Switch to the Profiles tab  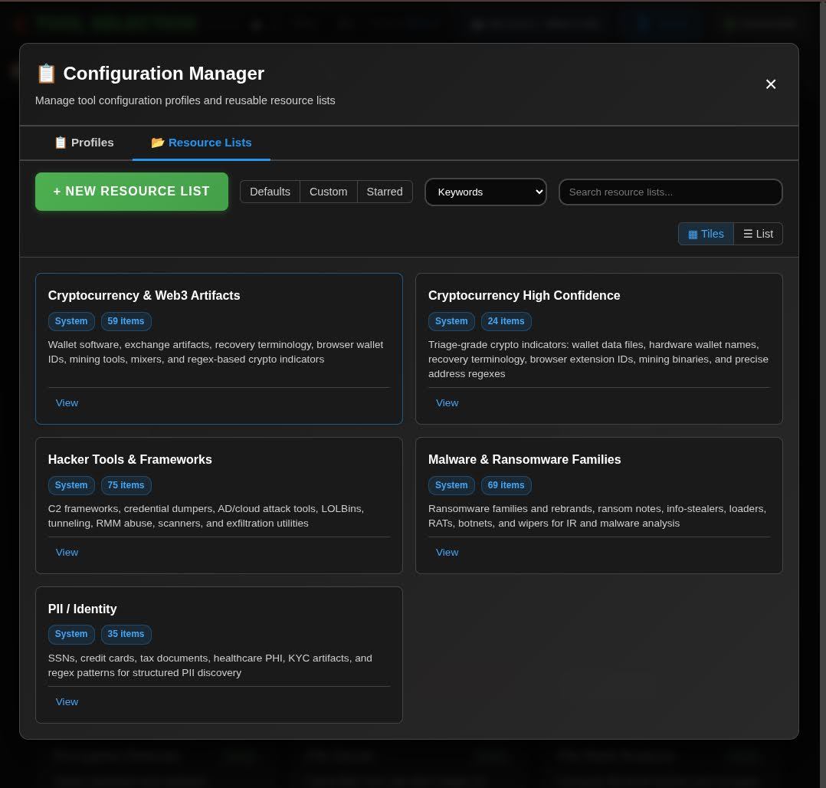tap(84, 143)
